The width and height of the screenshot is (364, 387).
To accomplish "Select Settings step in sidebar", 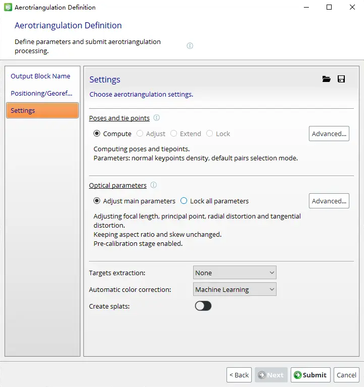I will 42,110.
